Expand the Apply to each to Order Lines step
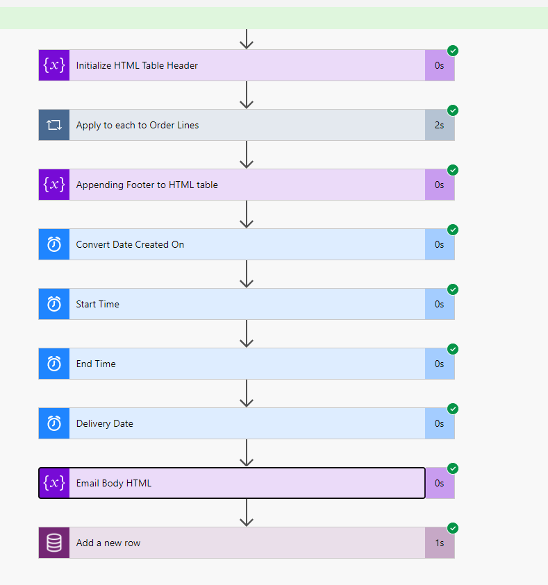 (x=138, y=125)
